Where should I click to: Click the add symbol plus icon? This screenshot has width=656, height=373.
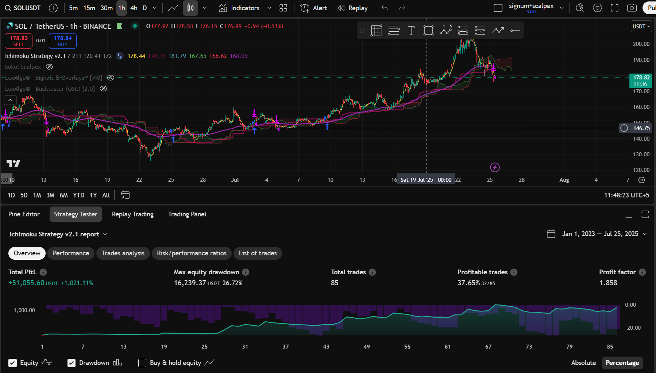click(53, 8)
